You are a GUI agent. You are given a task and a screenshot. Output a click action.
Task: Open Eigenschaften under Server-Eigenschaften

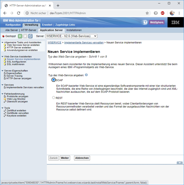(14, 73)
